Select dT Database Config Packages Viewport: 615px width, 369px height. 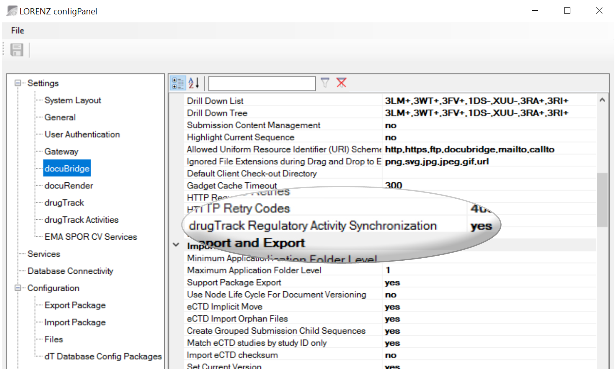coord(103,357)
